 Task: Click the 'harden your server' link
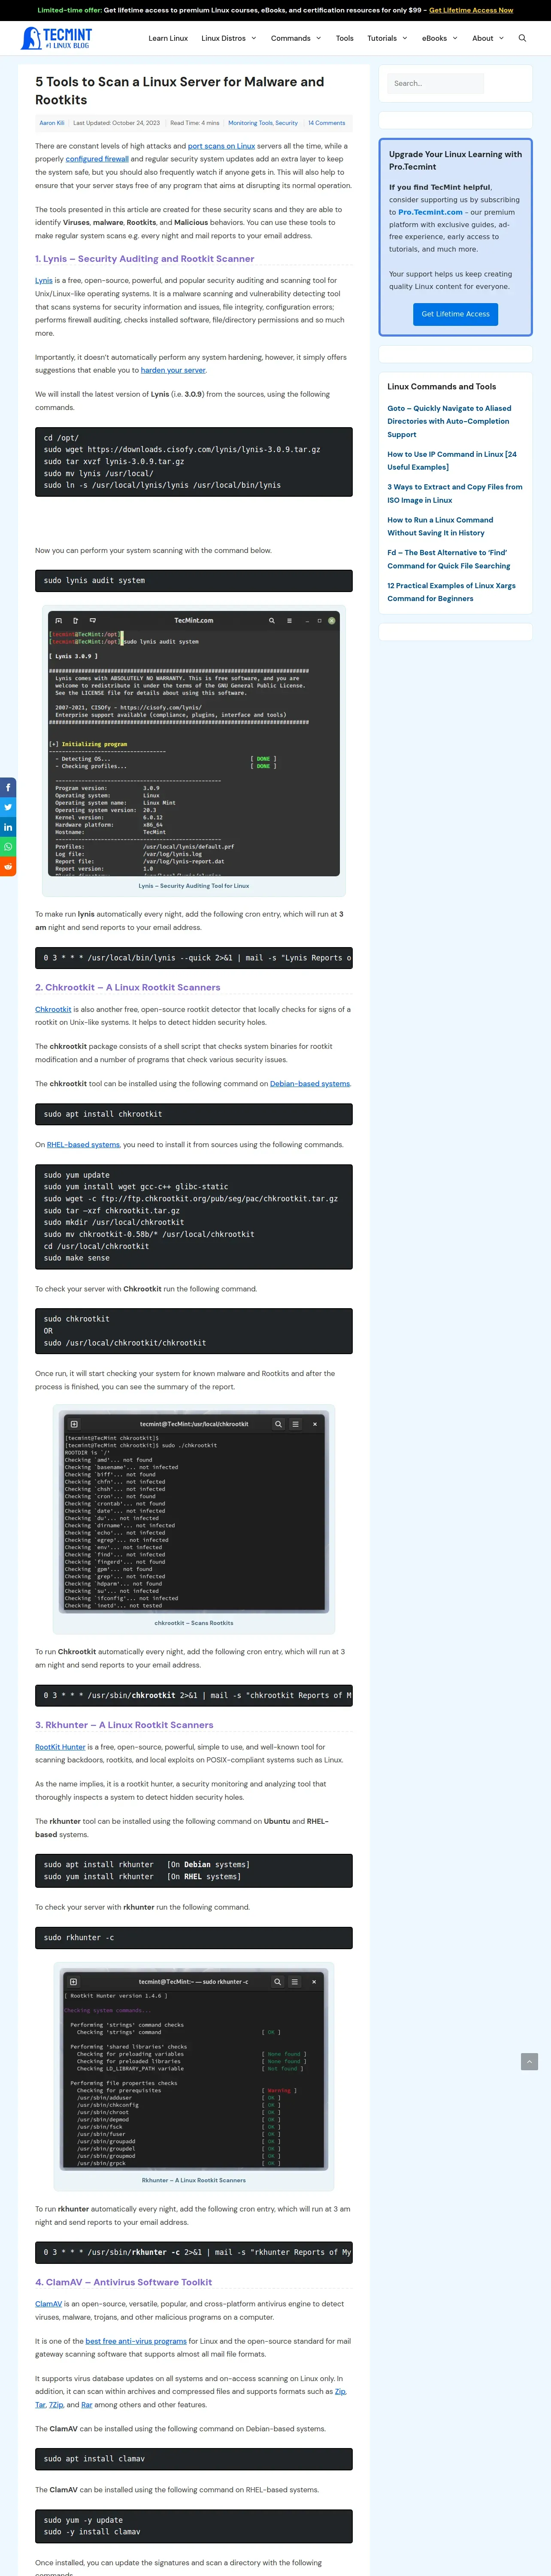pos(173,370)
